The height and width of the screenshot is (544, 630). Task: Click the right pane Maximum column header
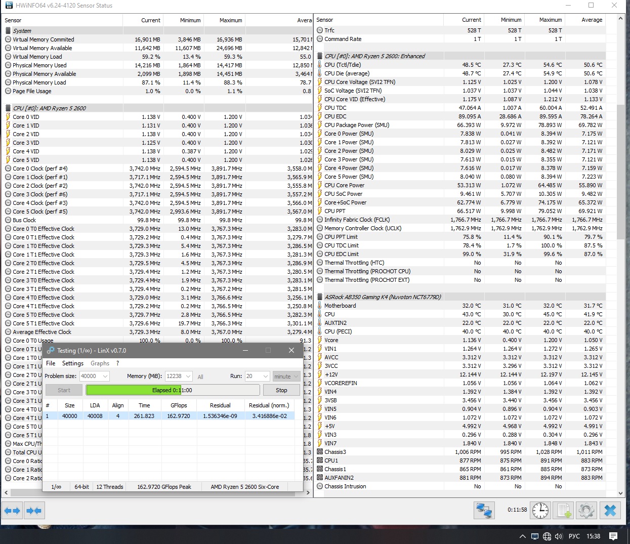click(545, 20)
